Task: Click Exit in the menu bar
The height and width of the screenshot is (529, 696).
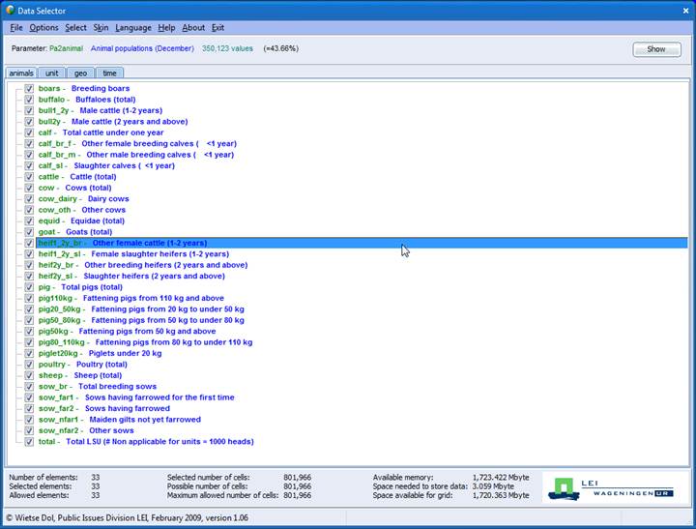Action: [217, 28]
